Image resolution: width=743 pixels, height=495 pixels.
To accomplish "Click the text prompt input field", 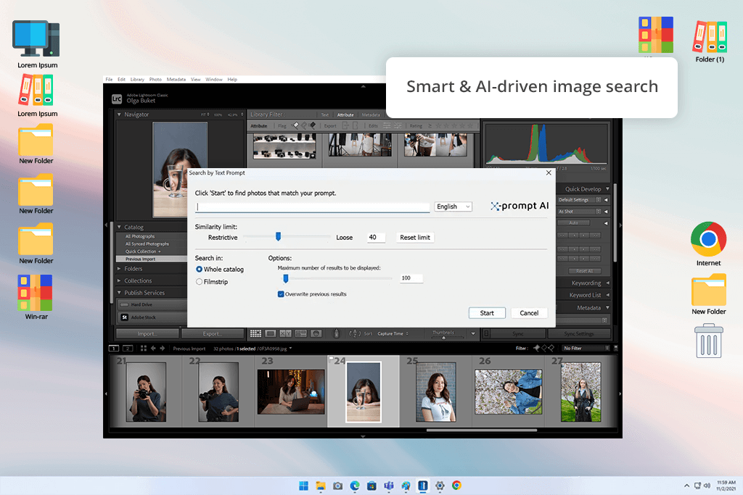I will 312,207.
